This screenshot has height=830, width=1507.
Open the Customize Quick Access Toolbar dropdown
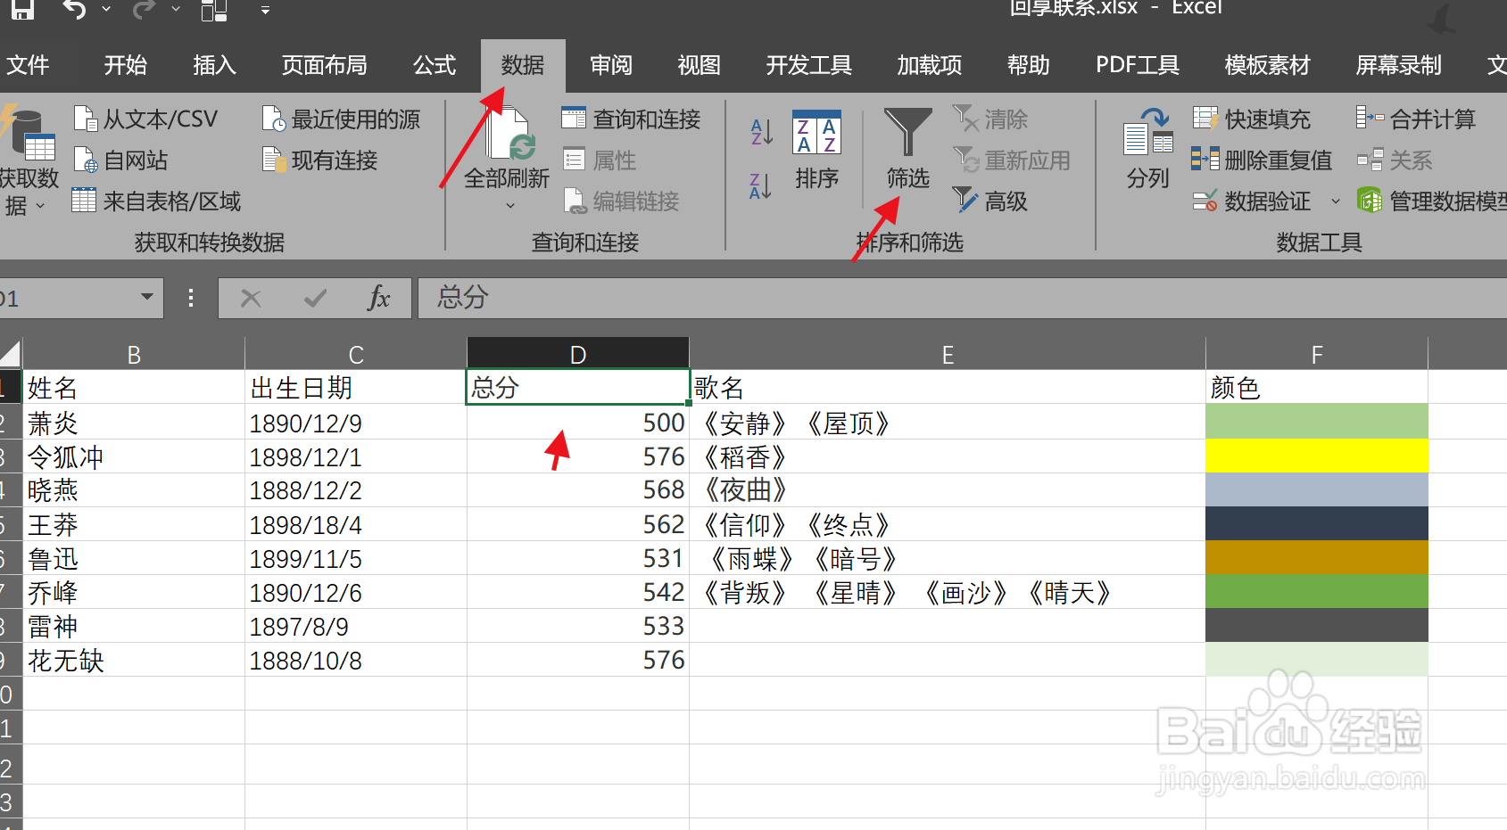tap(265, 11)
